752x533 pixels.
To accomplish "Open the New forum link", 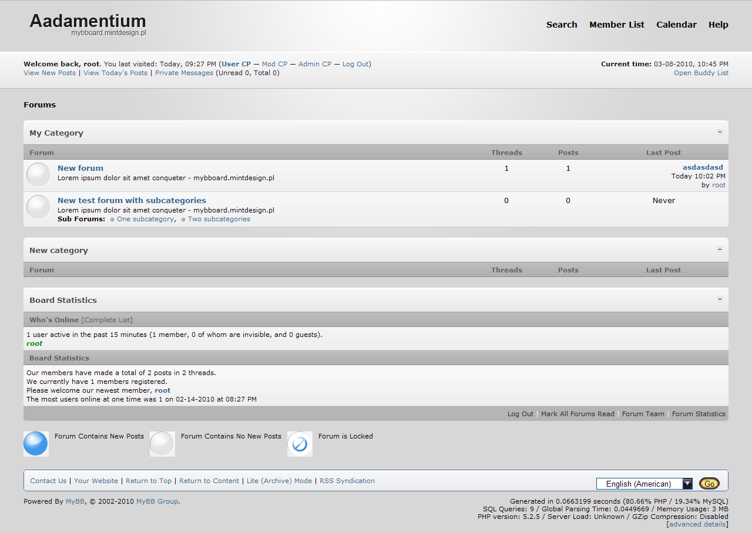I will coord(80,168).
